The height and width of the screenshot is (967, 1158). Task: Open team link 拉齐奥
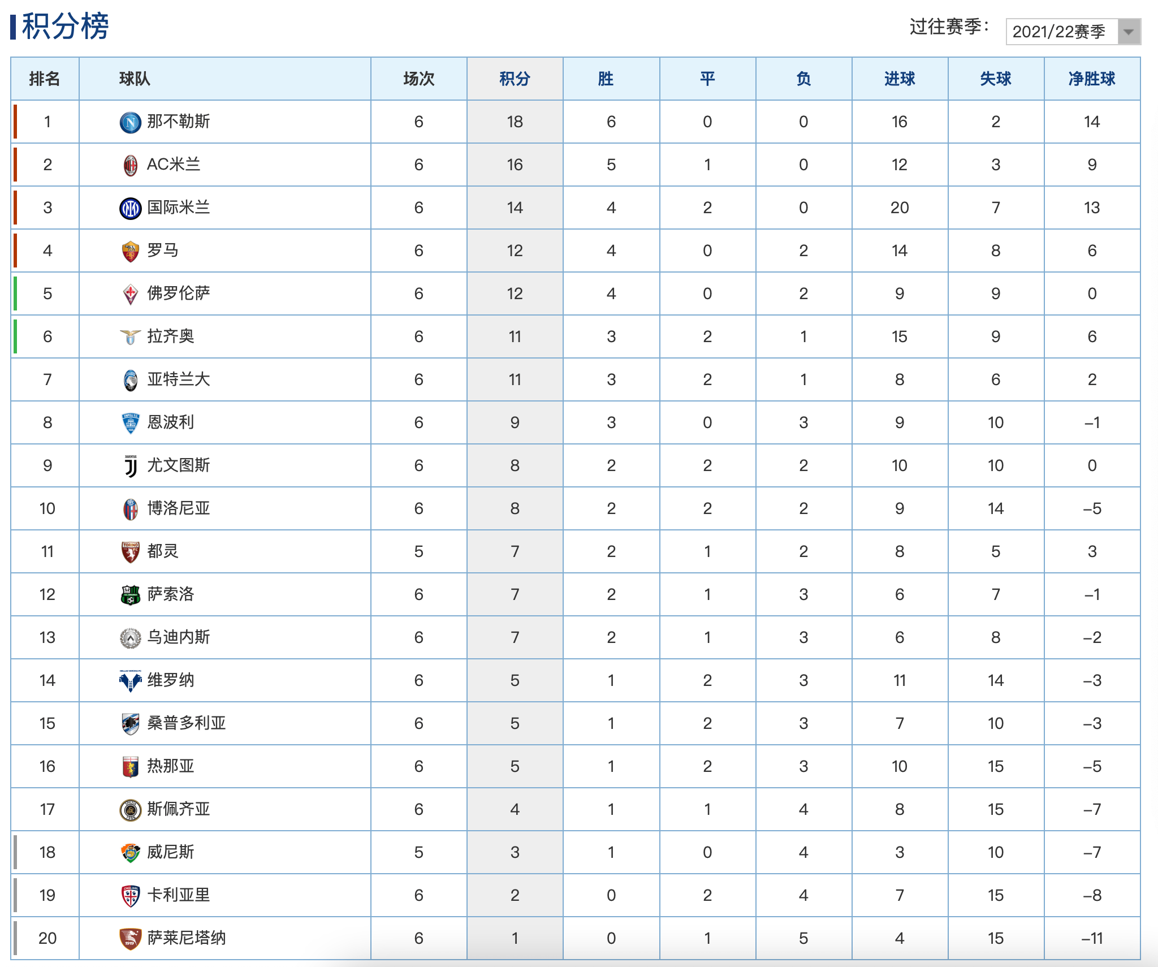170,336
